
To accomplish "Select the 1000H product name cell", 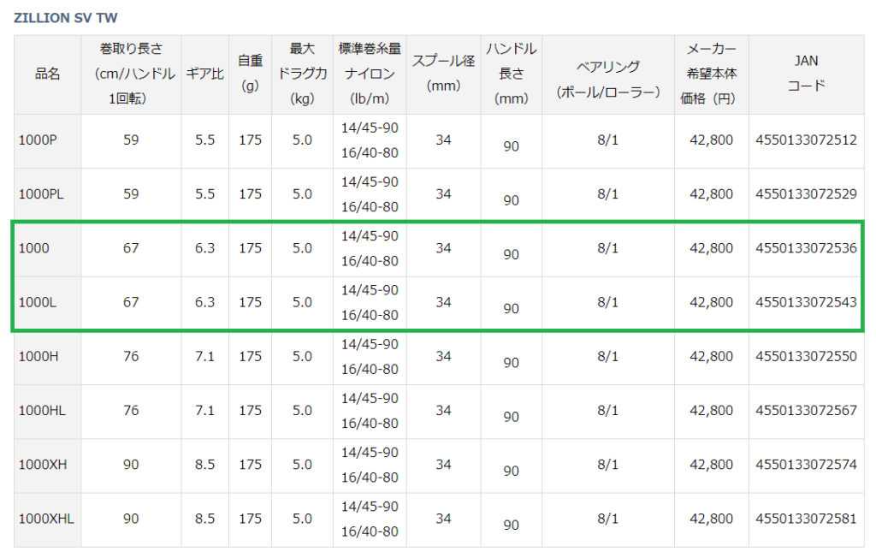I will point(38,357).
